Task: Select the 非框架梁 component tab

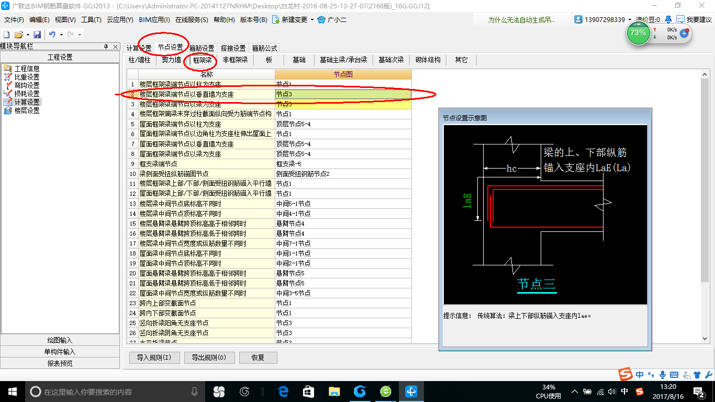Action: tap(235, 60)
